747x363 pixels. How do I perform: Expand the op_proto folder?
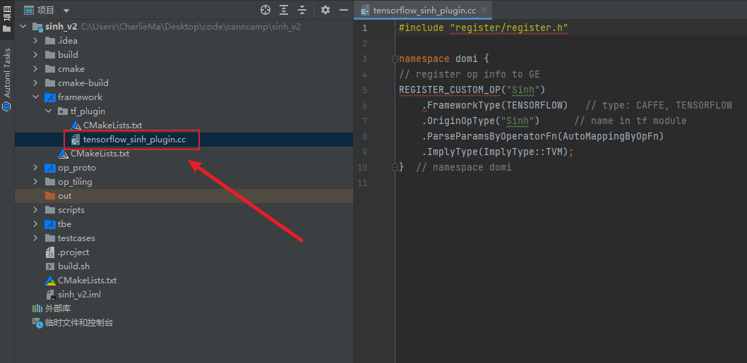click(x=36, y=168)
